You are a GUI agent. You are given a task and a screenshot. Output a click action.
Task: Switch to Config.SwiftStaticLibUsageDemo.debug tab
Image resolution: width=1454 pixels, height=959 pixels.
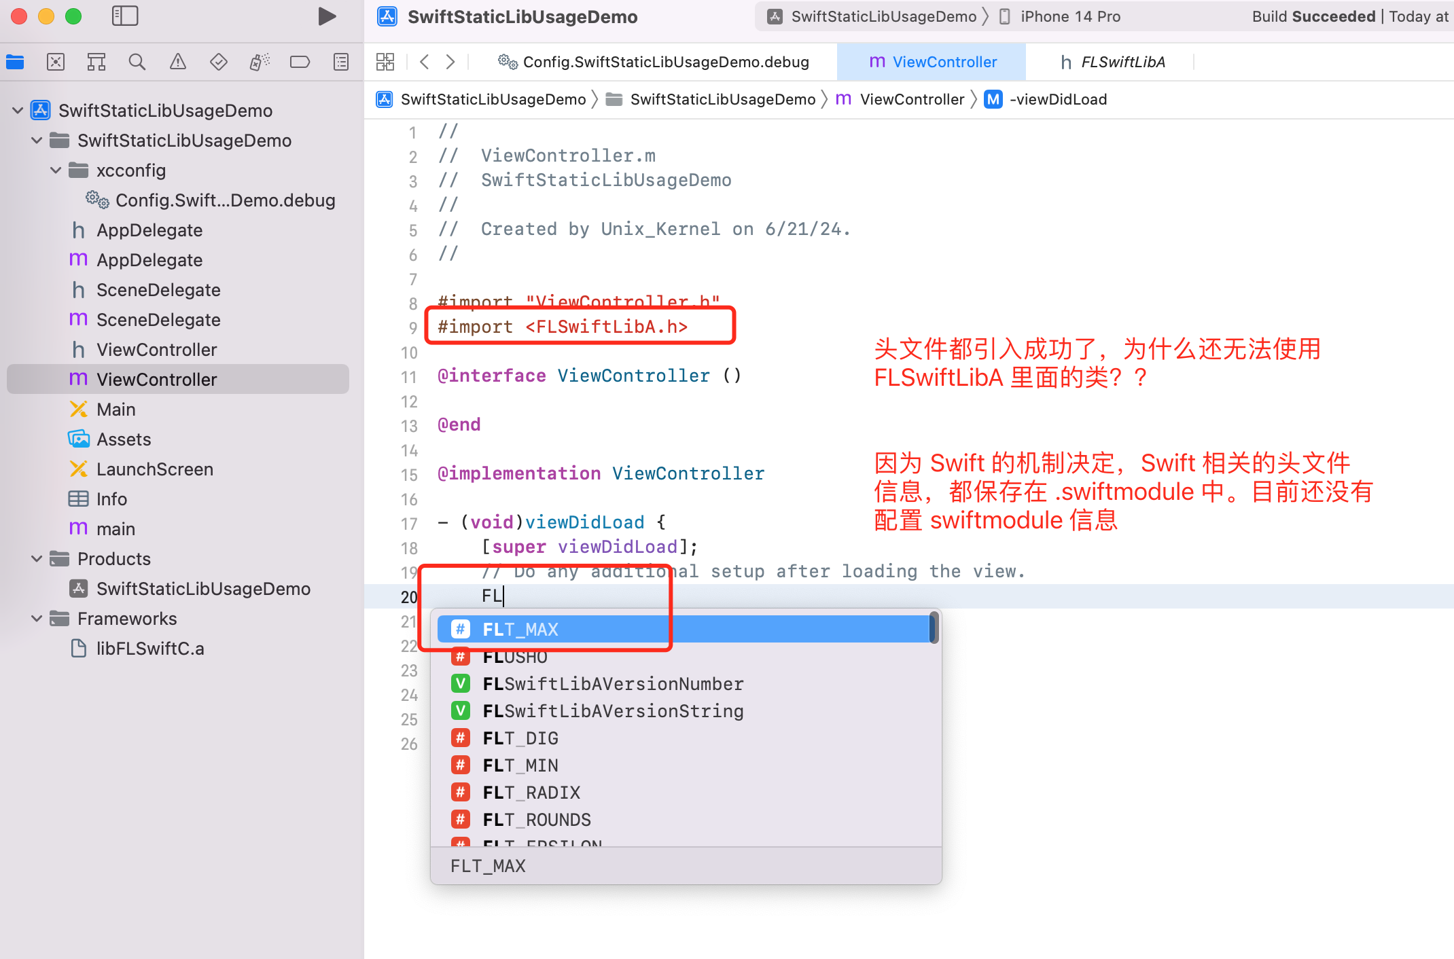pyautogui.click(x=653, y=62)
